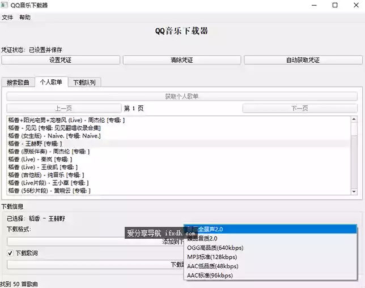
Task: Go to previous page with 上一页
Action: click(64, 108)
